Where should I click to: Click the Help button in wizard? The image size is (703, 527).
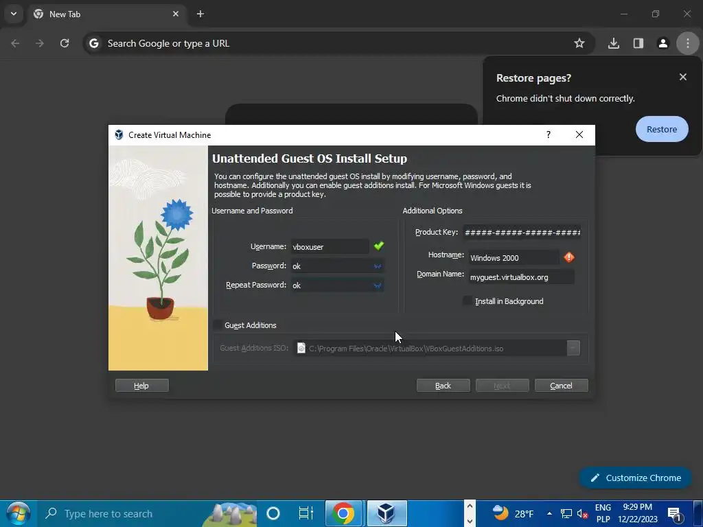coord(141,386)
